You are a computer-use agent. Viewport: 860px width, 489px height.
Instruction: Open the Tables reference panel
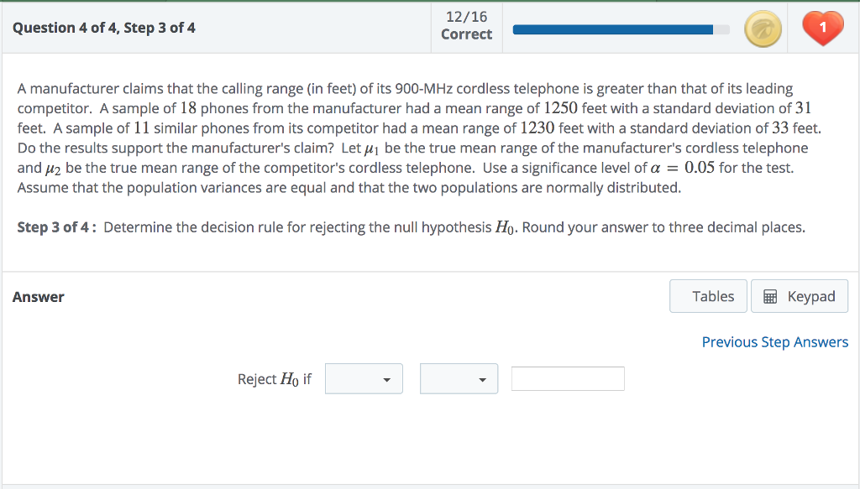tap(708, 296)
